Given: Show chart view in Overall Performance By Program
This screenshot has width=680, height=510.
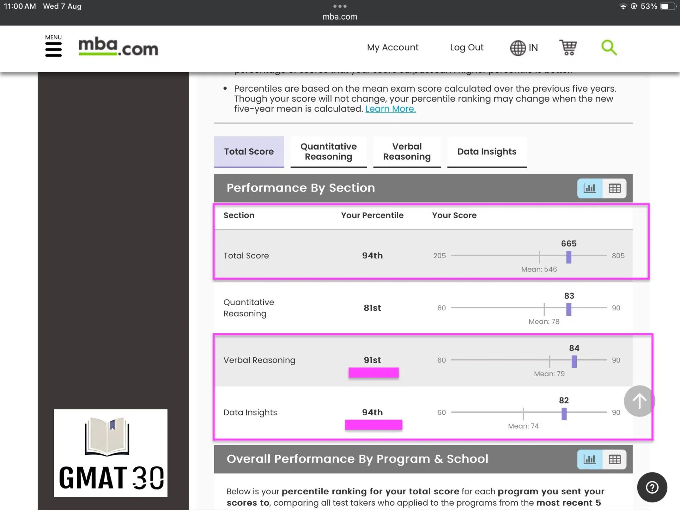Looking at the screenshot, I should [590, 460].
